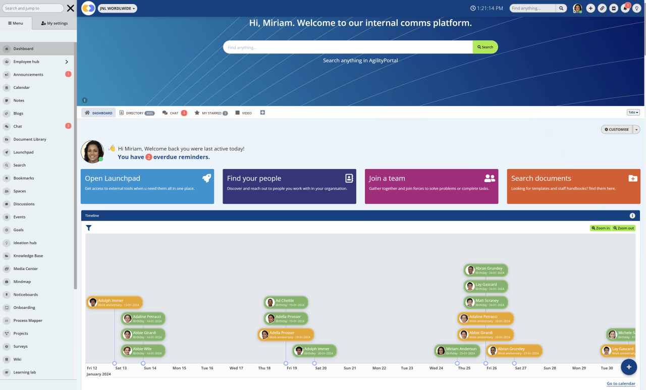
Task: Open the Tabs dropdown on the right
Action: coord(633,112)
